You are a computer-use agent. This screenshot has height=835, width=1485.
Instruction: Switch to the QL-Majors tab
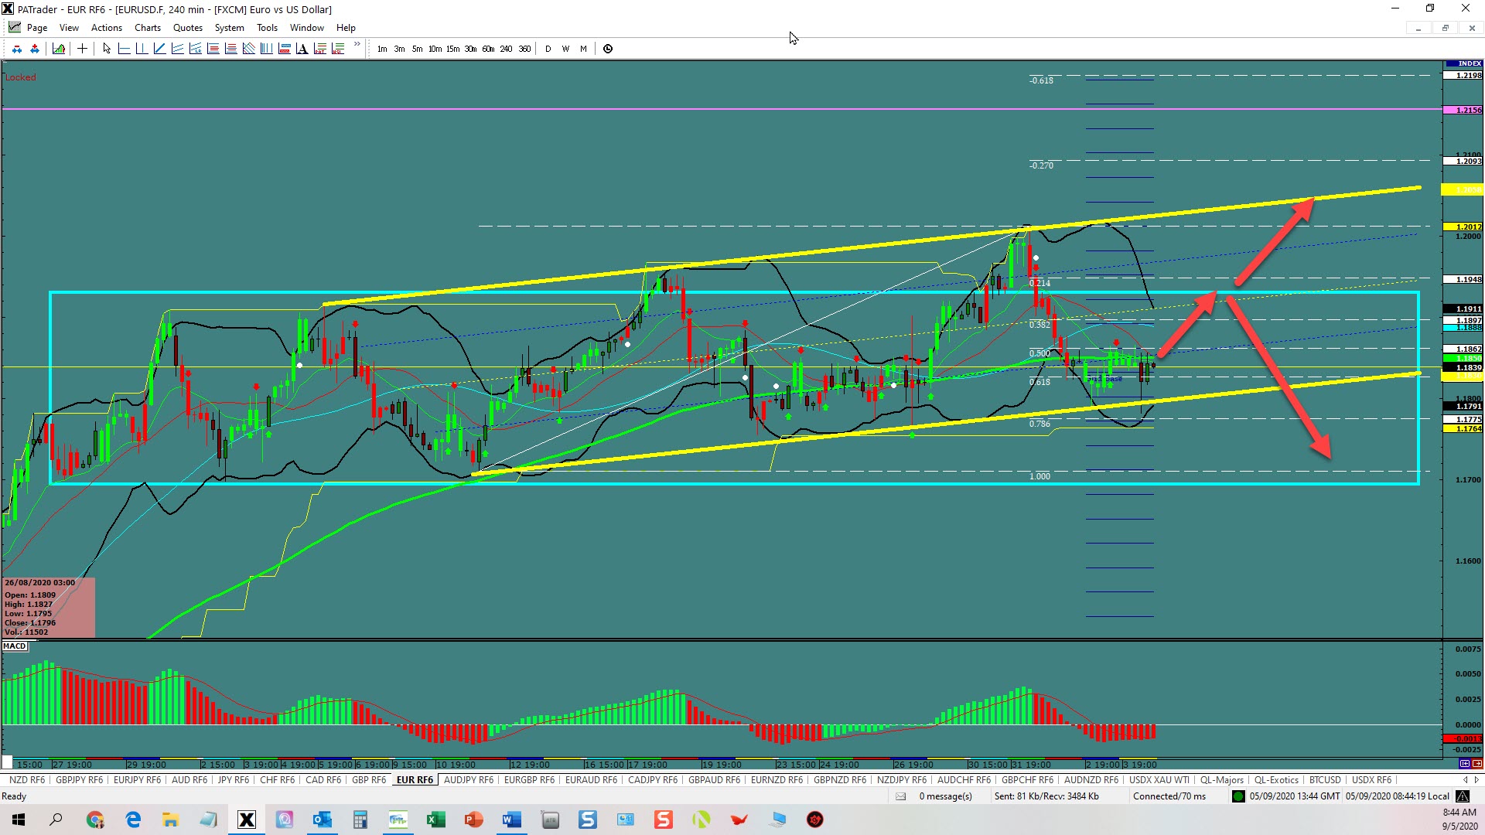pyautogui.click(x=1222, y=780)
